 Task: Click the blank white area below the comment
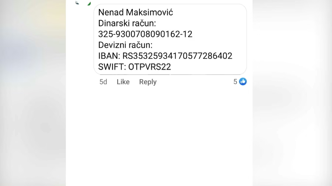(159, 136)
